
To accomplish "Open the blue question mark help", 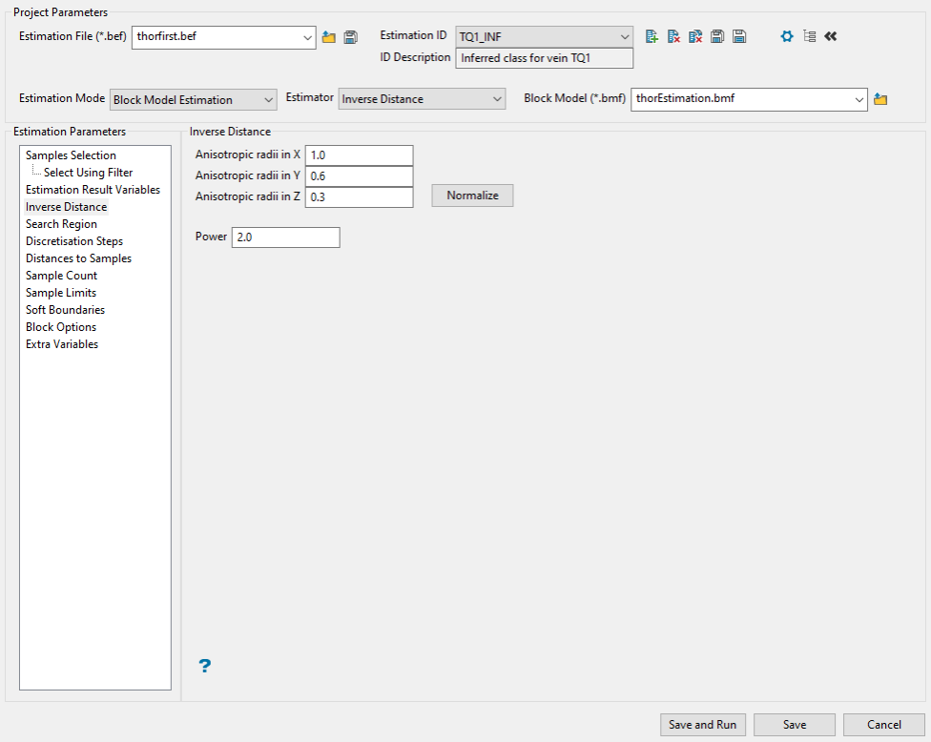I will pyautogui.click(x=204, y=666).
